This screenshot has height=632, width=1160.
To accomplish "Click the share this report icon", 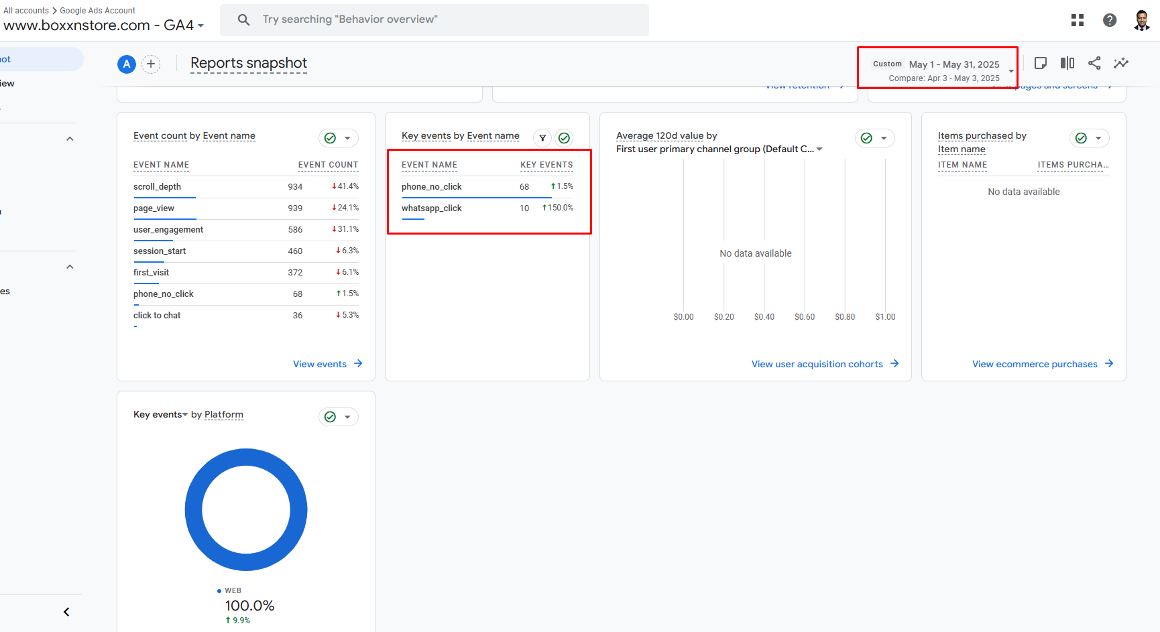I will point(1094,63).
